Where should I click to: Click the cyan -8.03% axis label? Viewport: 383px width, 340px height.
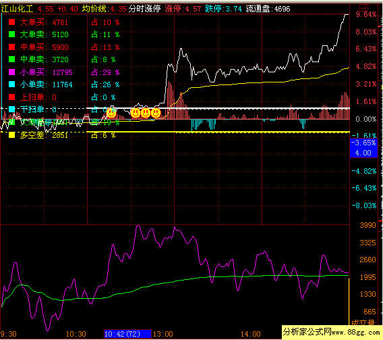[x=364, y=205]
